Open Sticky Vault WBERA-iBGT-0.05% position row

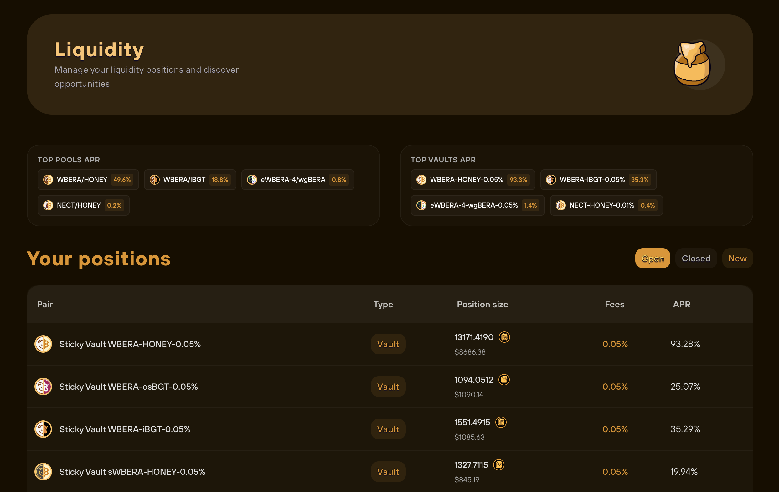coord(125,429)
